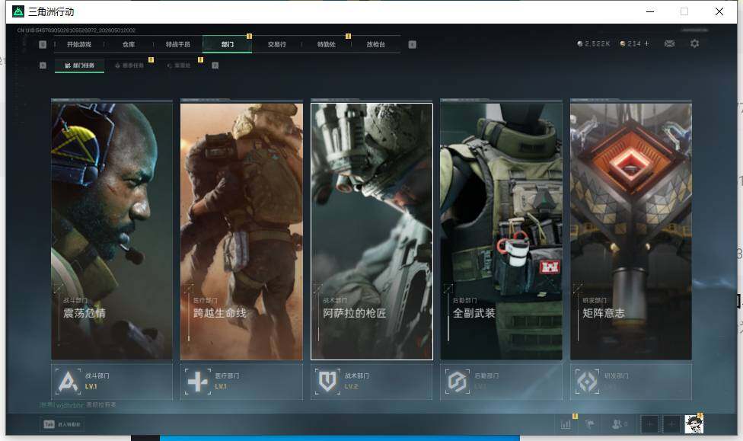Viewport: 743px width, 441px height.
Task: Open the stats bar-chart icon in bottom bar
Action: (x=566, y=424)
